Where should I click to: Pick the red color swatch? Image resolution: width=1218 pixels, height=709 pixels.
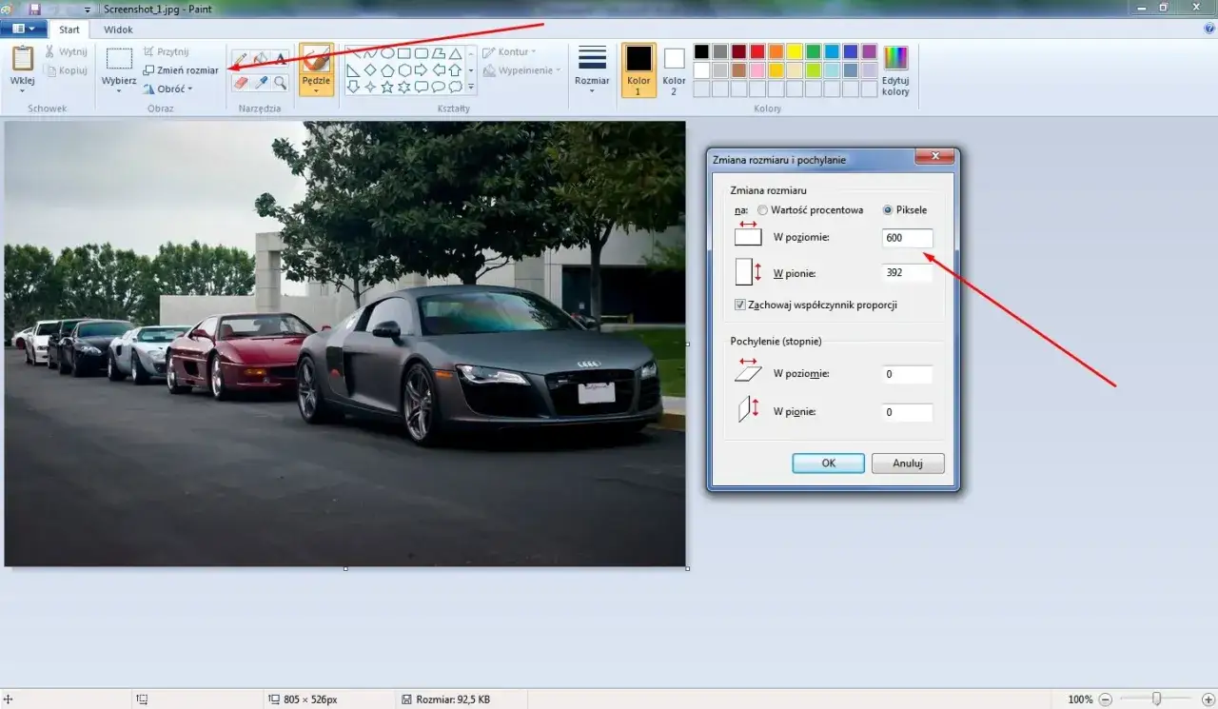point(757,51)
